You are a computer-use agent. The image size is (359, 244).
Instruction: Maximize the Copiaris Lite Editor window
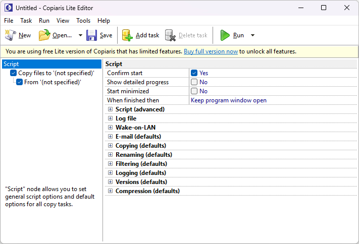[x=324, y=8]
